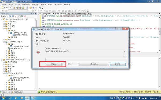Expand 데이터베이스 under First server
Screen dimensions: 161x100
click(4, 22)
